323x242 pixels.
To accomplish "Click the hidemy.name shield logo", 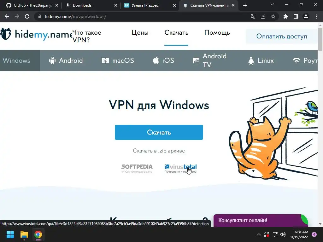I will coord(6,34).
